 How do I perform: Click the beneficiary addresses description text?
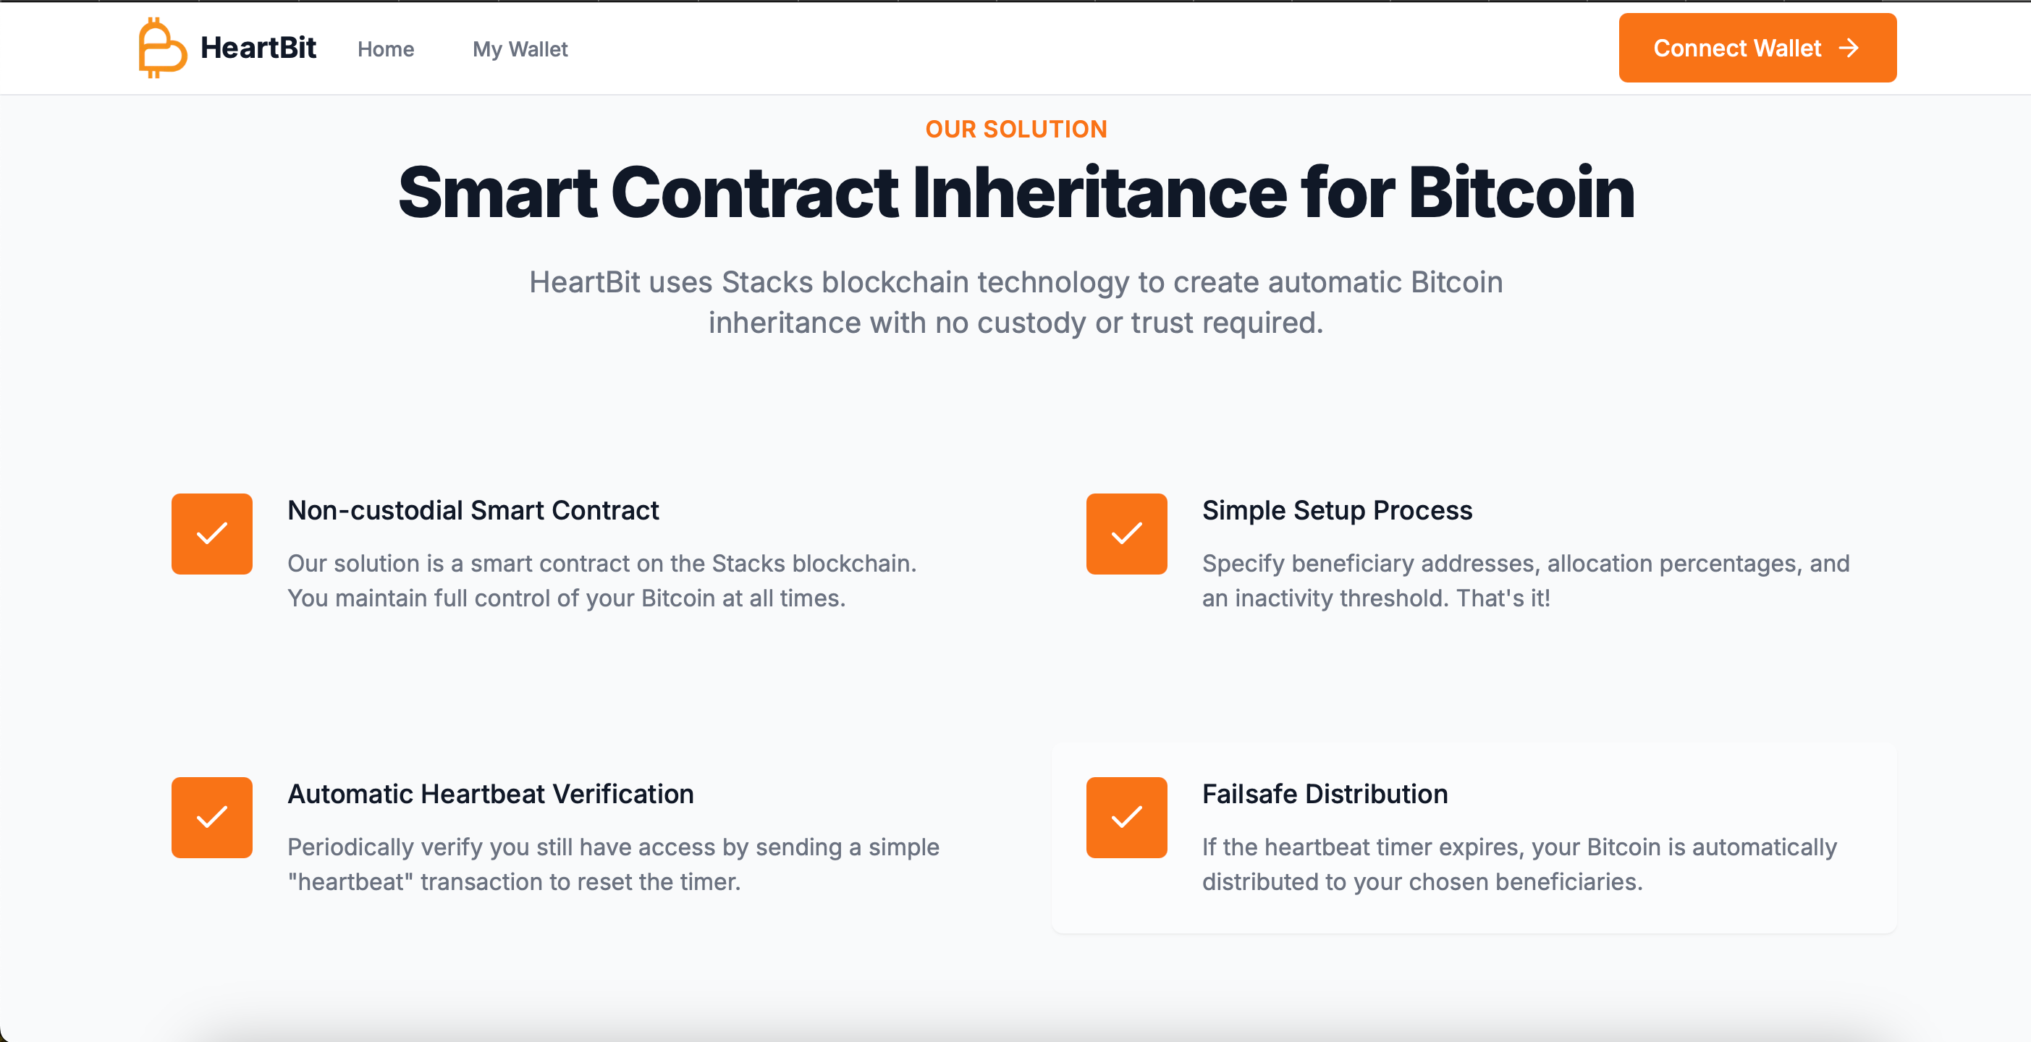click(1525, 580)
